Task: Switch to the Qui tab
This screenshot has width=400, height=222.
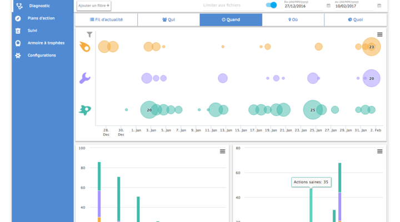Action: pyautogui.click(x=168, y=19)
